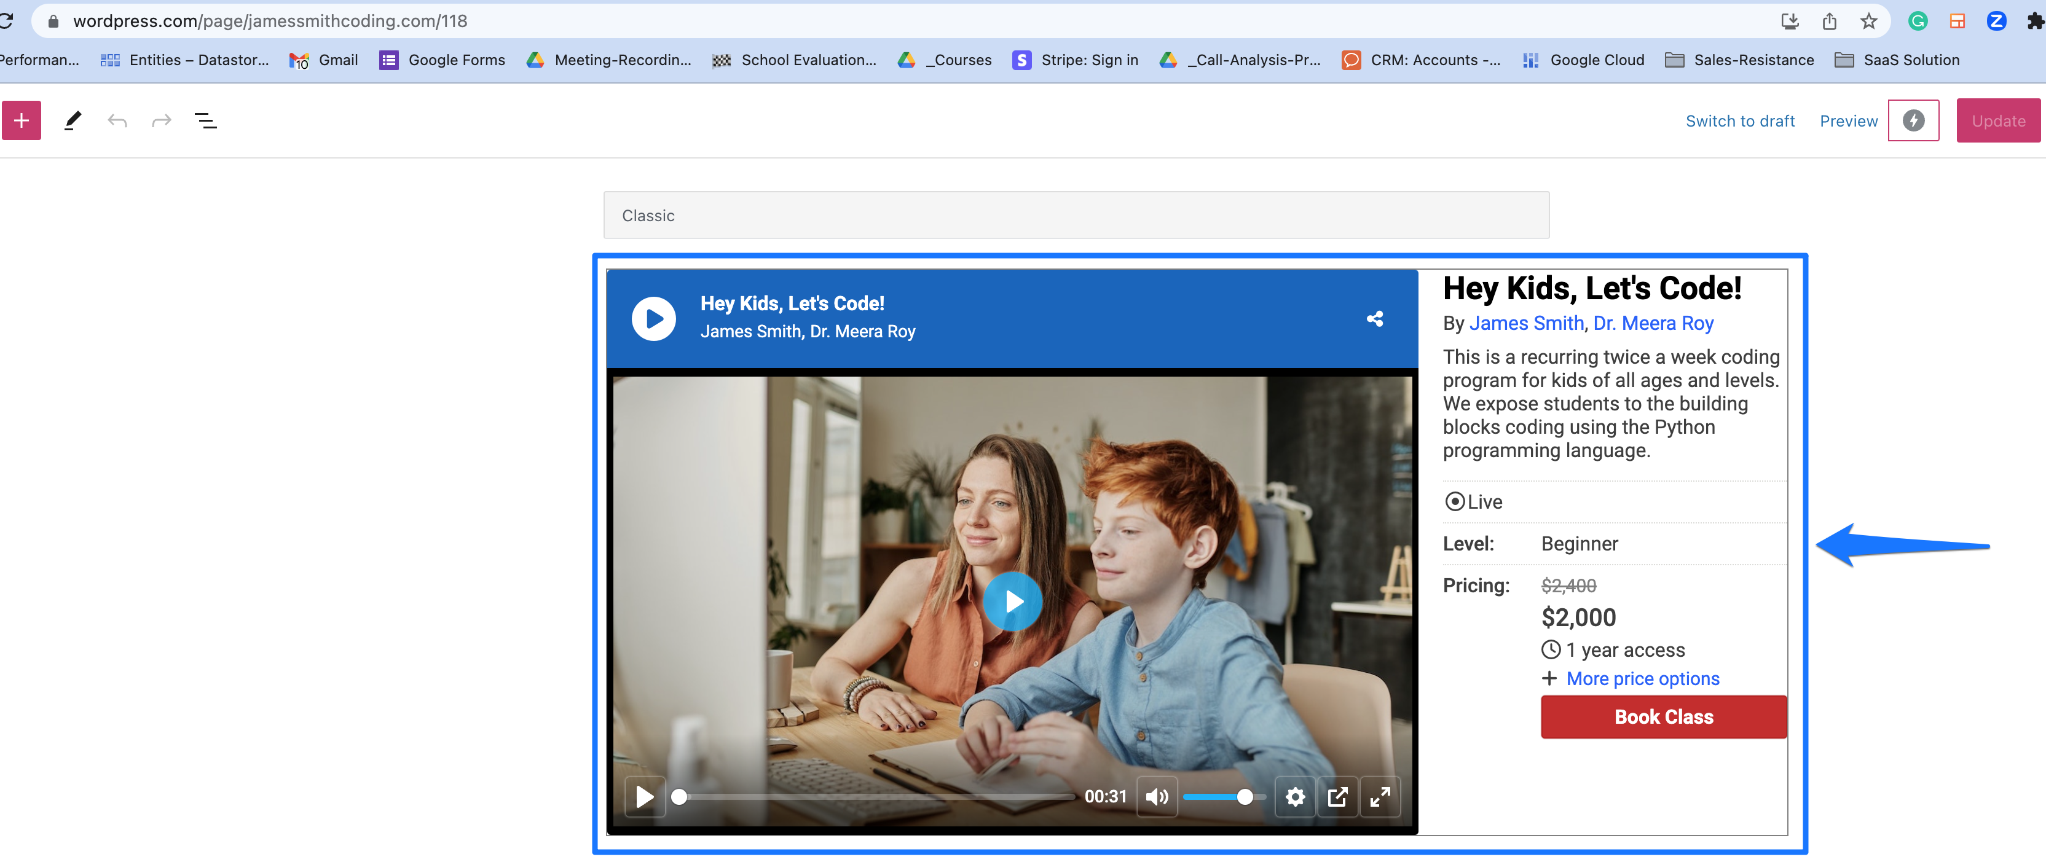Screen dimensions: 2046x862
Task: Undo the last editor change
Action: pos(117,120)
